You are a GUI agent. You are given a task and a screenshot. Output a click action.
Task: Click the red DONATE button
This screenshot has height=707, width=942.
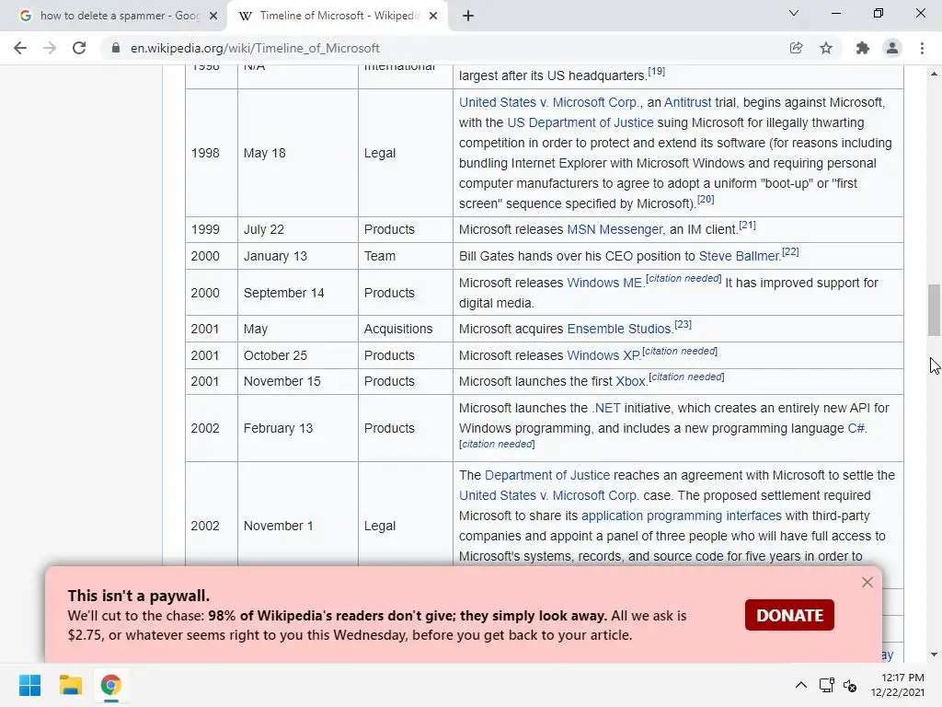coord(789,615)
